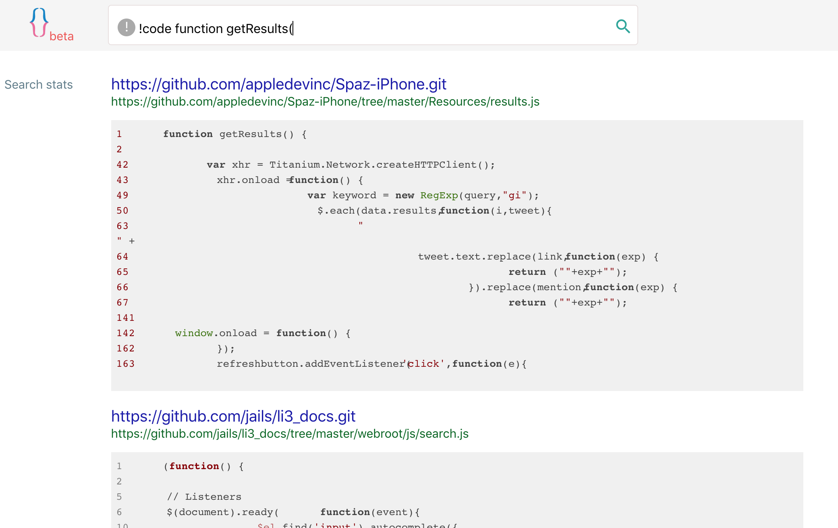
Task: Click the 'beta' label next to logo
Action: [x=62, y=36]
